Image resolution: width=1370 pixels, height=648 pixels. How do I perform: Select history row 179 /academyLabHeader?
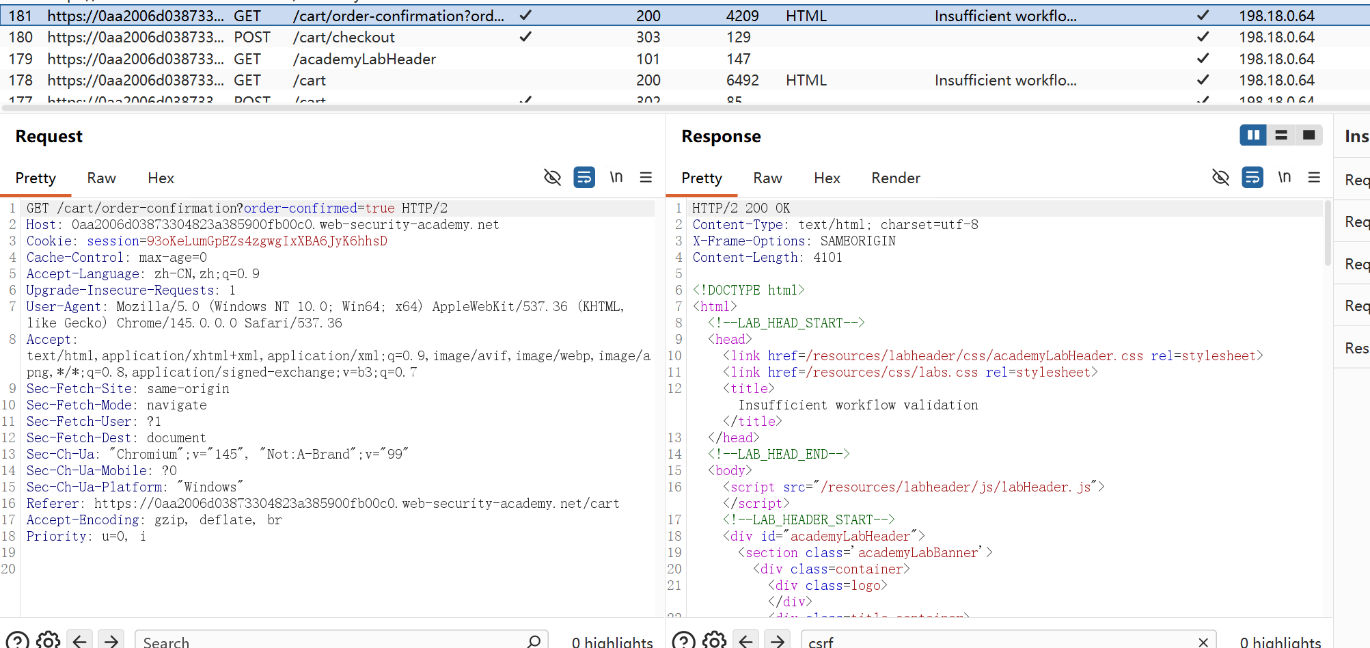coord(685,59)
